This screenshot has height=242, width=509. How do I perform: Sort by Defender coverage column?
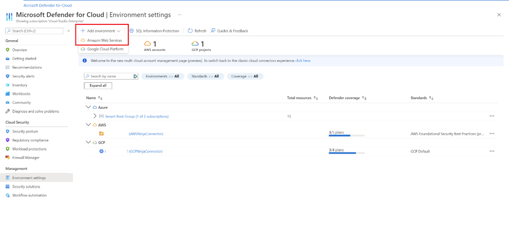click(x=347, y=98)
